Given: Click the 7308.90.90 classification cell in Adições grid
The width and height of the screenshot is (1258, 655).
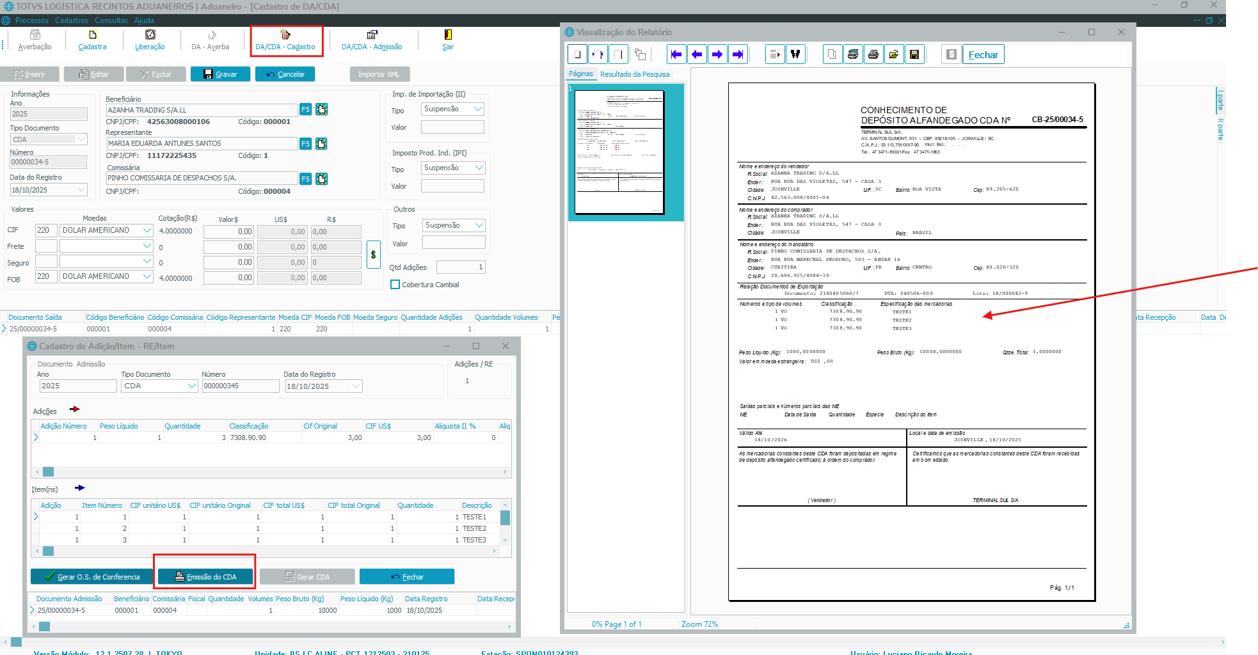Looking at the screenshot, I should [x=265, y=438].
